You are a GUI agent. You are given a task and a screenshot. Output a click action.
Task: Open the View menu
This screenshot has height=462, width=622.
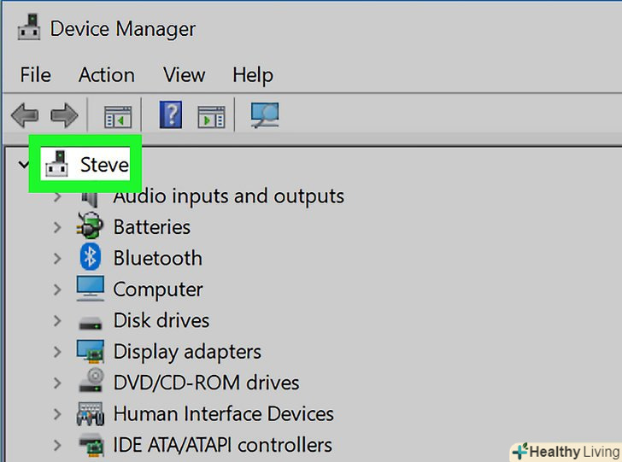pyautogui.click(x=185, y=75)
